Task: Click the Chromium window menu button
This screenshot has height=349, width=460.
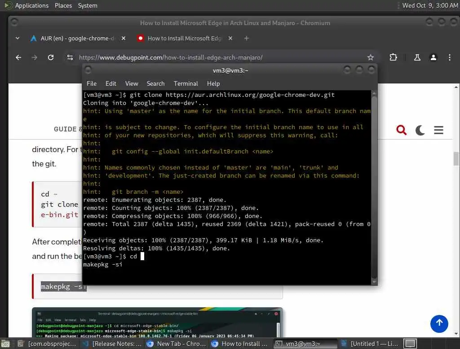Action: point(14,22)
